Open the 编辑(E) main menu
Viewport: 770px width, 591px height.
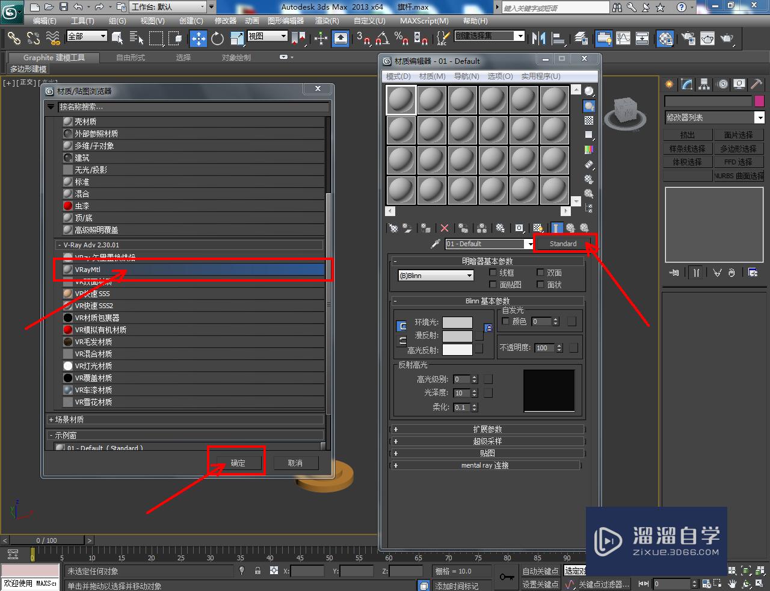[x=45, y=20]
